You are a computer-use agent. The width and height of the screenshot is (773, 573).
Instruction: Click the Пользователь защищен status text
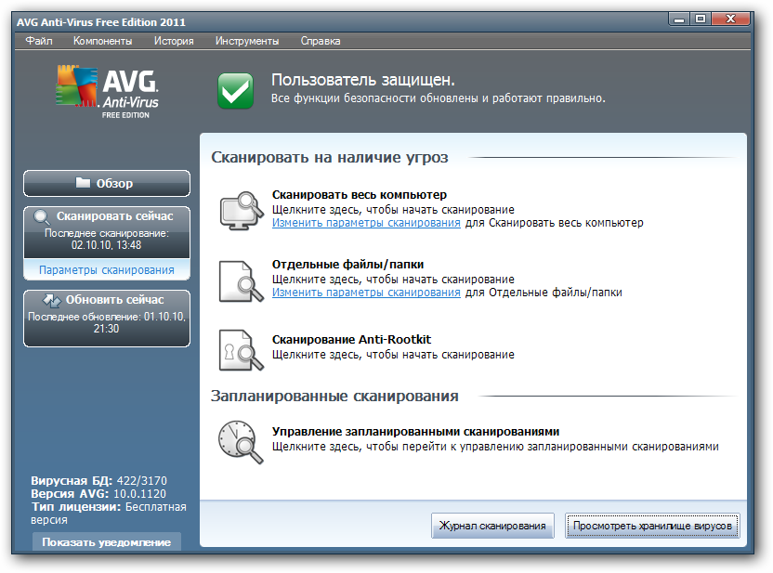(x=363, y=80)
